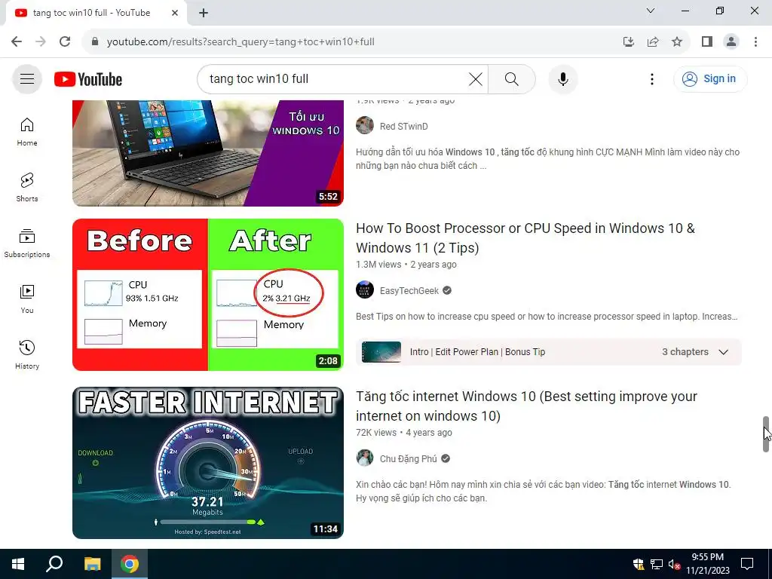Click the 'Intro | Edit Power Plan | Bonus Tip' text
This screenshot has width=772, height=579.
click(477, 352)
